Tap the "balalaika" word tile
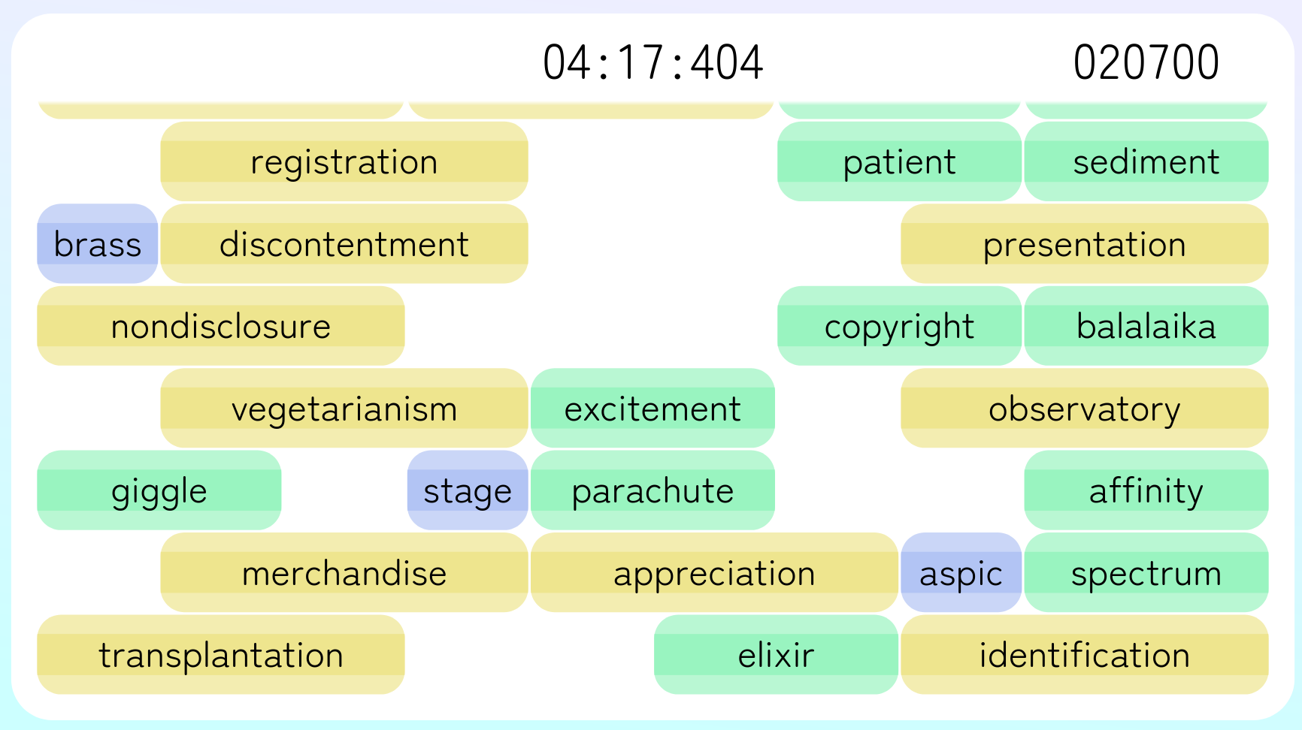This screenshot has height=730, width=1302. coord(1146,326)
